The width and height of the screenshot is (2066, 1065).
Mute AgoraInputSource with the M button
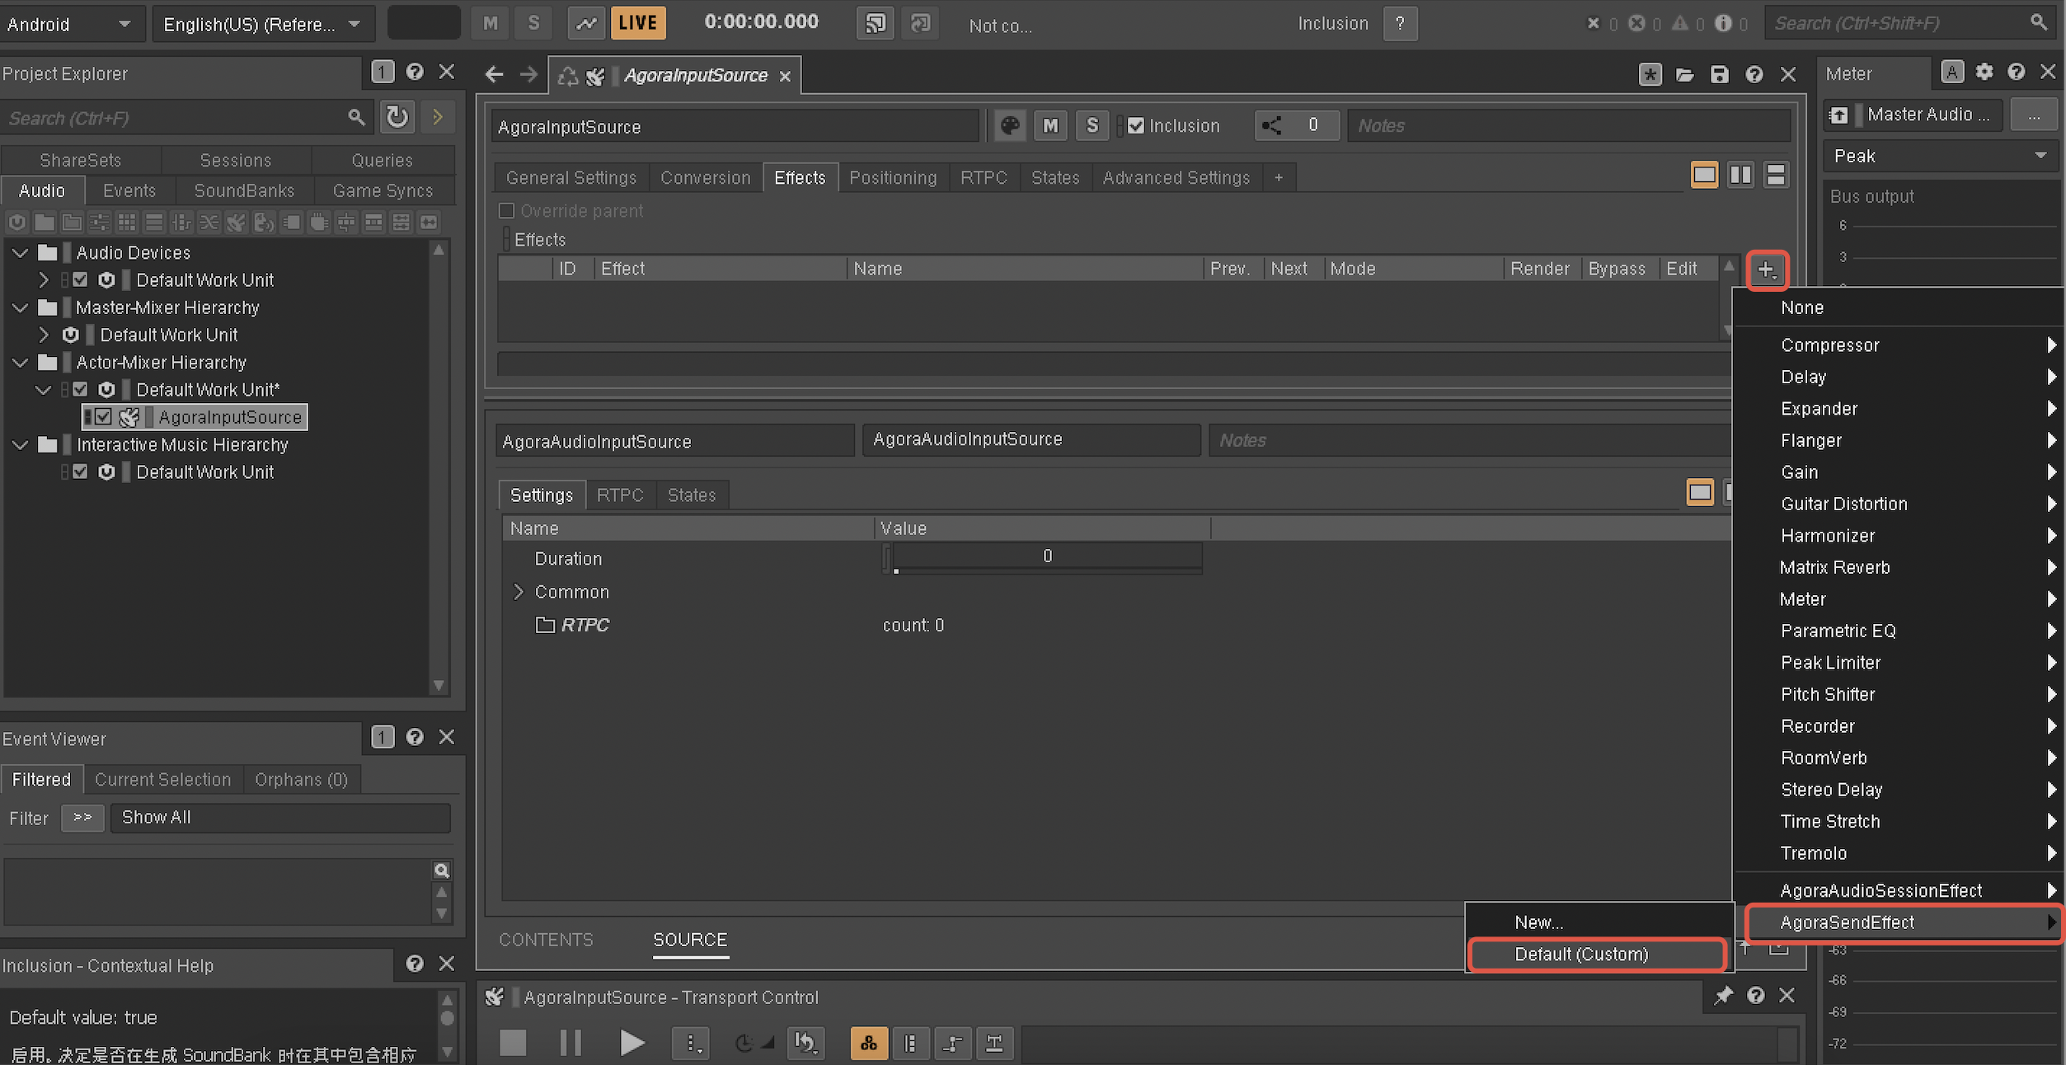(x=1050, y=126)
